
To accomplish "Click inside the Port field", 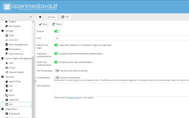I will pos(122,38).
